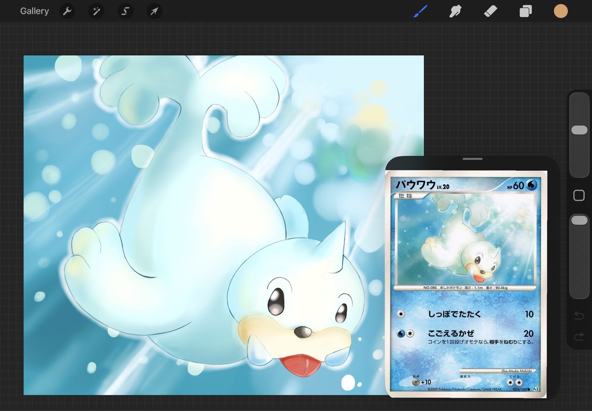This screenshot has height=411, width=592.
Task: Click the brush size slider handle
Action: 579,130
